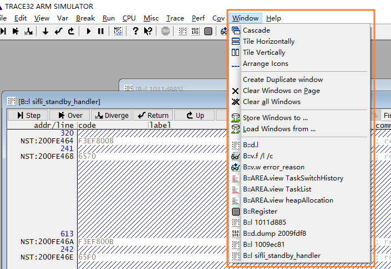Click the context help pointer icon
Image resolution: width=391 pixels, height=269 pixels.
pos(148,31)
